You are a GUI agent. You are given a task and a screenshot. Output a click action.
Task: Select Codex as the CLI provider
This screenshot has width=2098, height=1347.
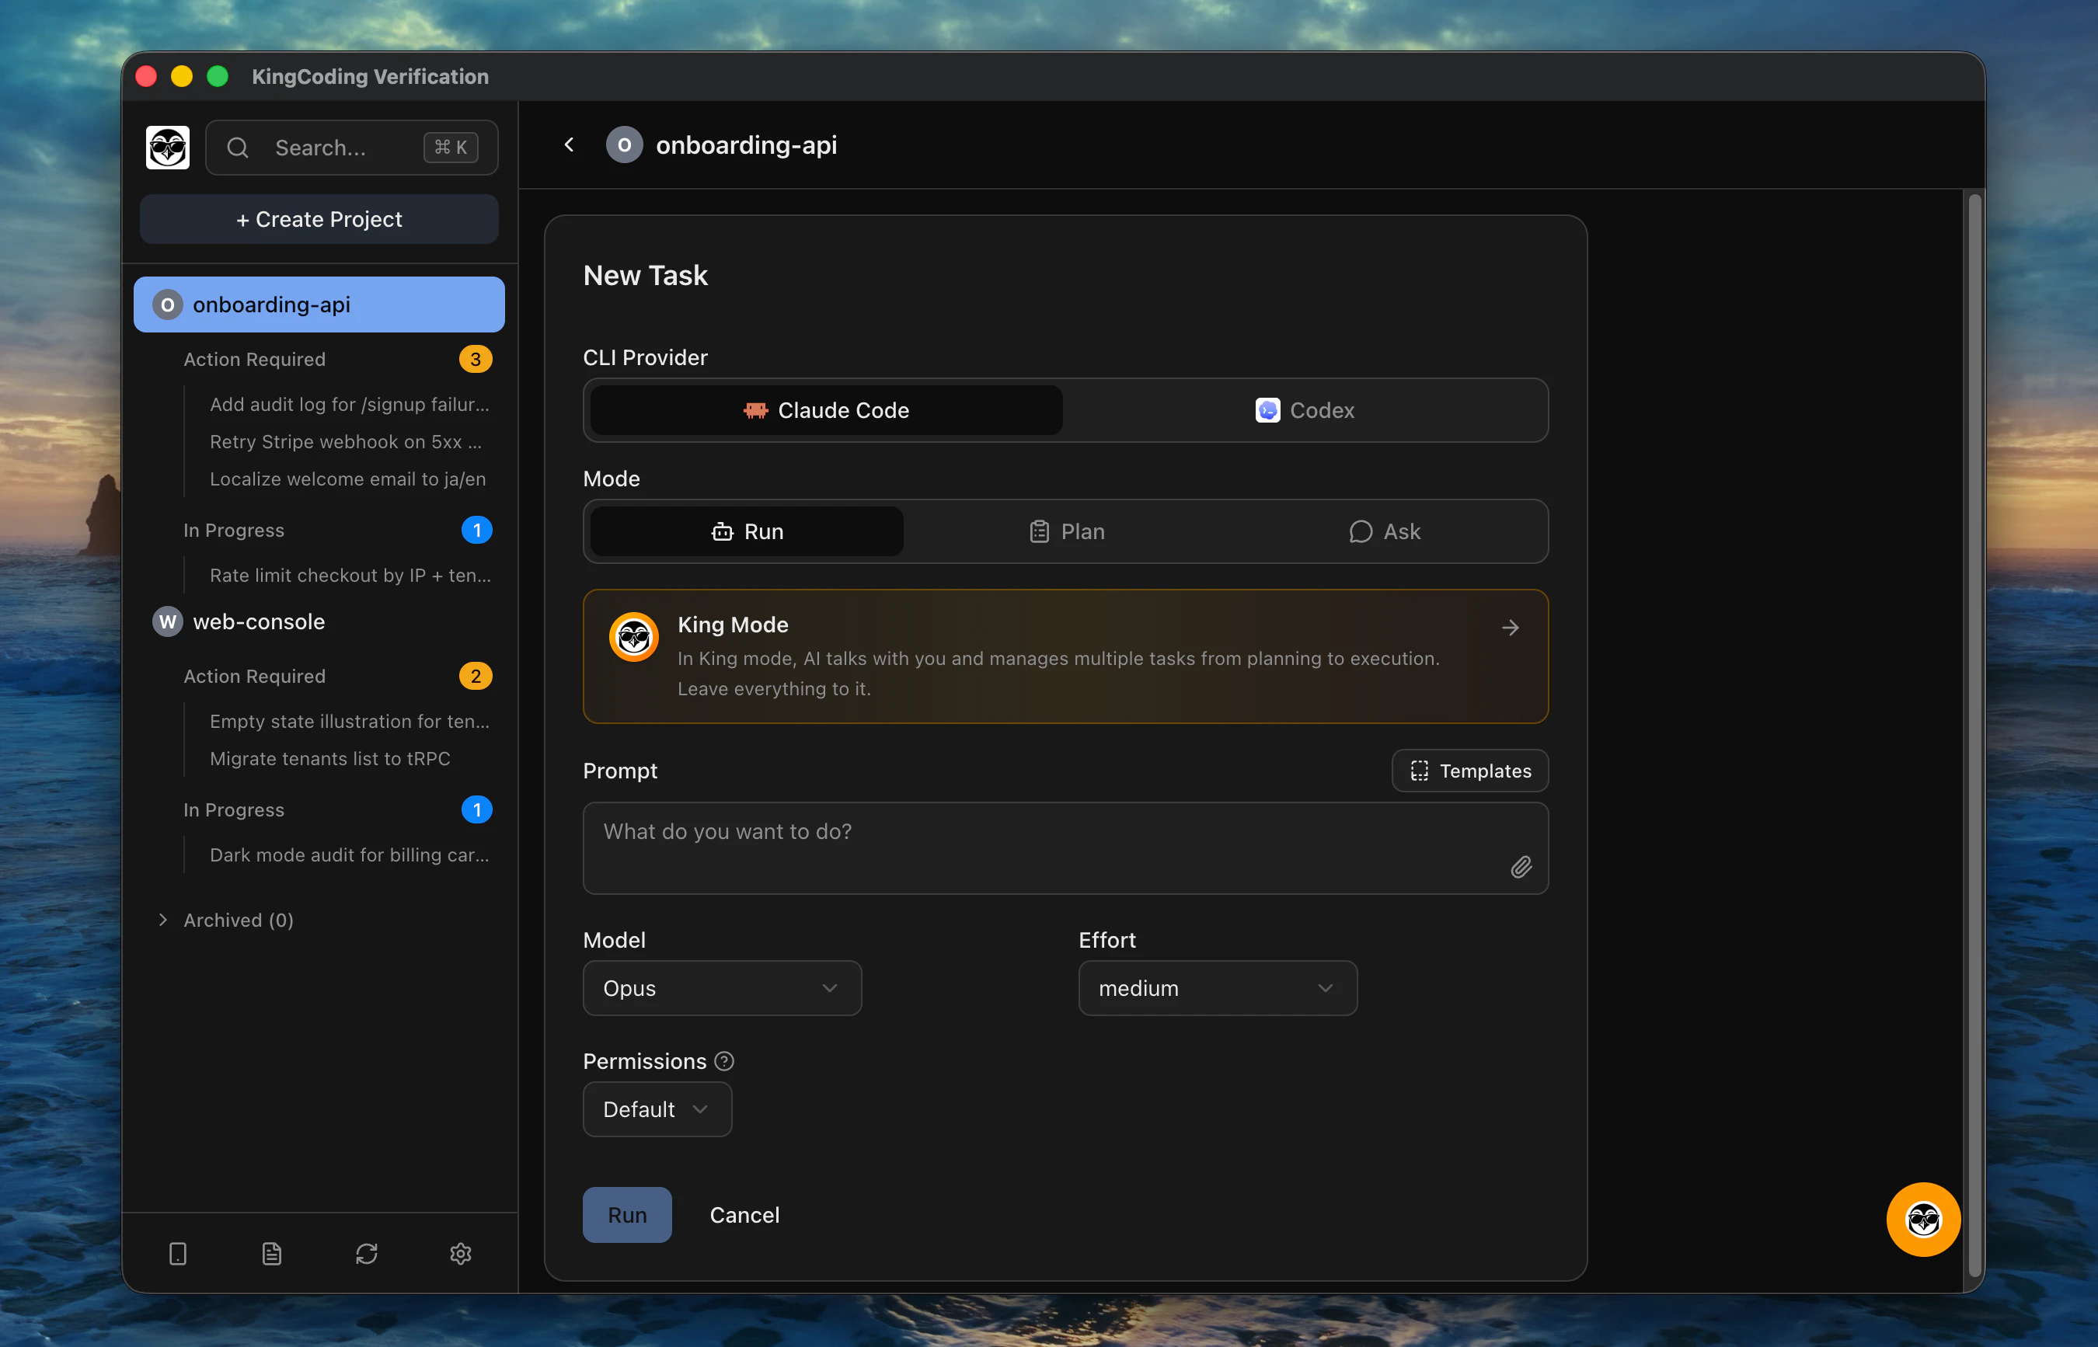[x=1305, y=409]
